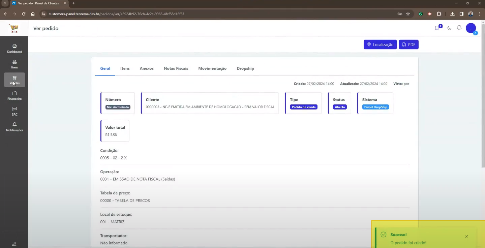Open the Financeiro sidebar section

coord(14,96)
